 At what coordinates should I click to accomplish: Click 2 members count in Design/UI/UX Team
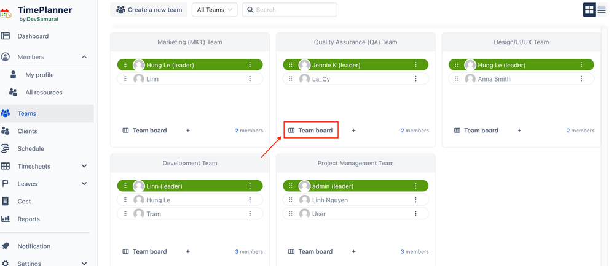(580, 131)
